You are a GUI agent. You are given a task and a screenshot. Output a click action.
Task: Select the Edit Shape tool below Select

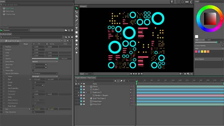[77, 12]
